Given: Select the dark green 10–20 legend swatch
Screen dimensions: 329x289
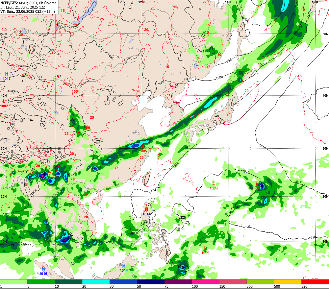Looking at the screenshot, I should [68, 282].
